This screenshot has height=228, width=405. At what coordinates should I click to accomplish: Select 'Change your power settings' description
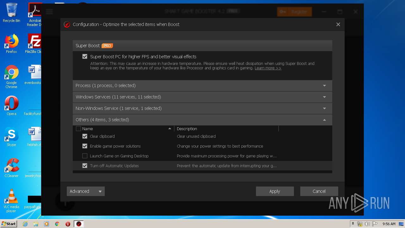coord(220,146)
